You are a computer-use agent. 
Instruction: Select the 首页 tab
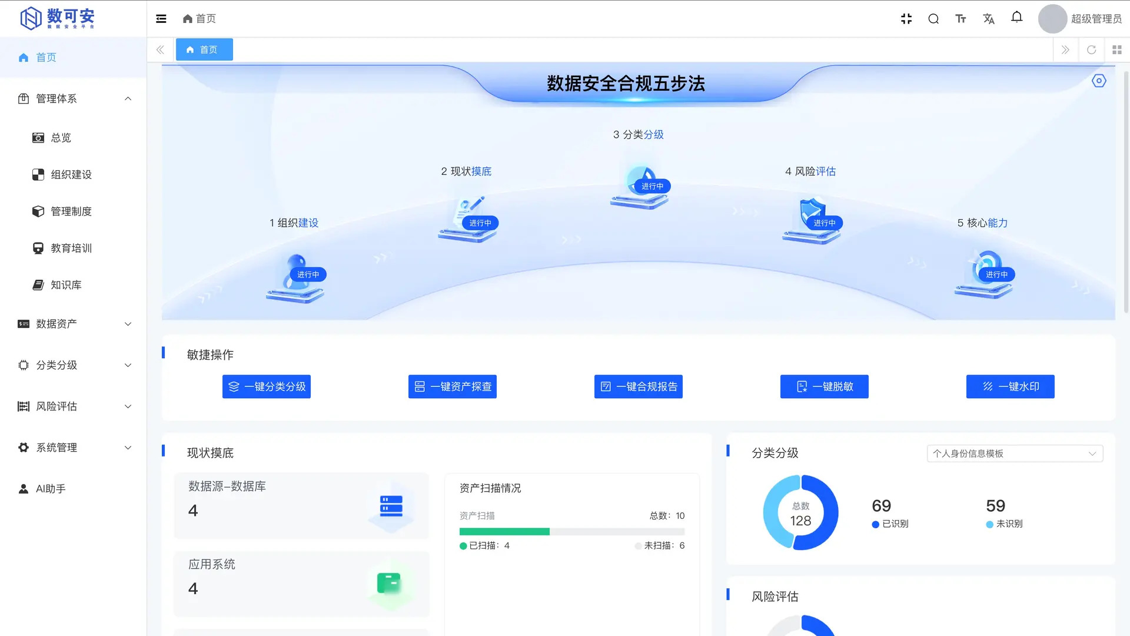click(204, 49)
